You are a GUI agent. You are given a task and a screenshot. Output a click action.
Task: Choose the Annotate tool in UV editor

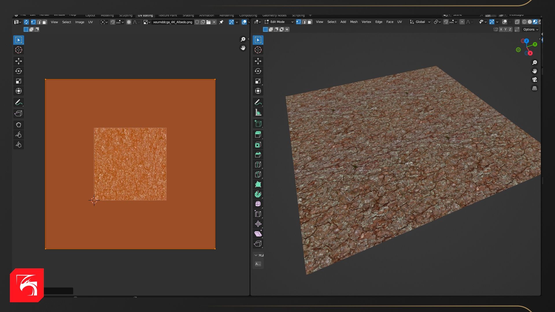tap(18, 102)
